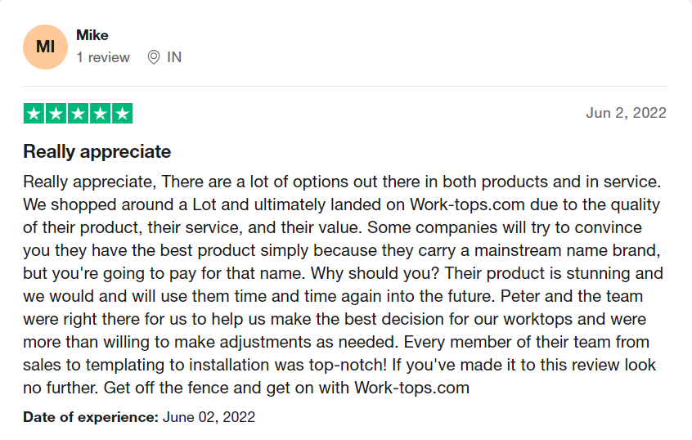Open reviewer Mike's profile name
692x440 pixels.
click(92, 35)
